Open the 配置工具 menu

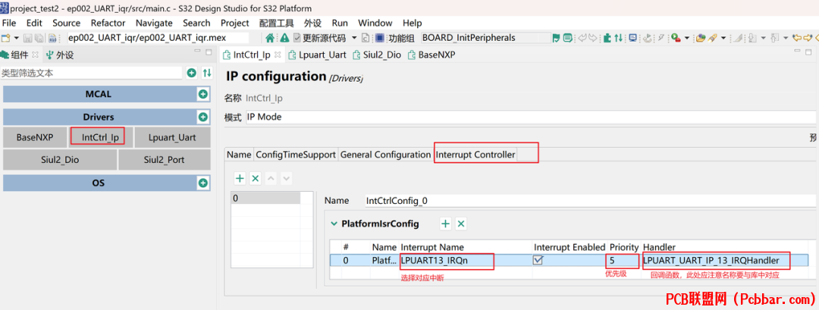[x=276, y=23]
